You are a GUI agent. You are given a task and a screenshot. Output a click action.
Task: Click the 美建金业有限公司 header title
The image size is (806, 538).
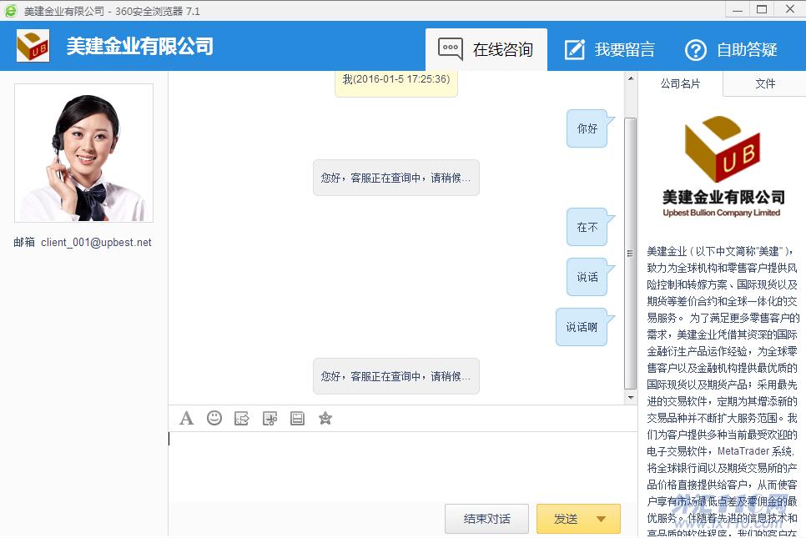coord(139,46)
